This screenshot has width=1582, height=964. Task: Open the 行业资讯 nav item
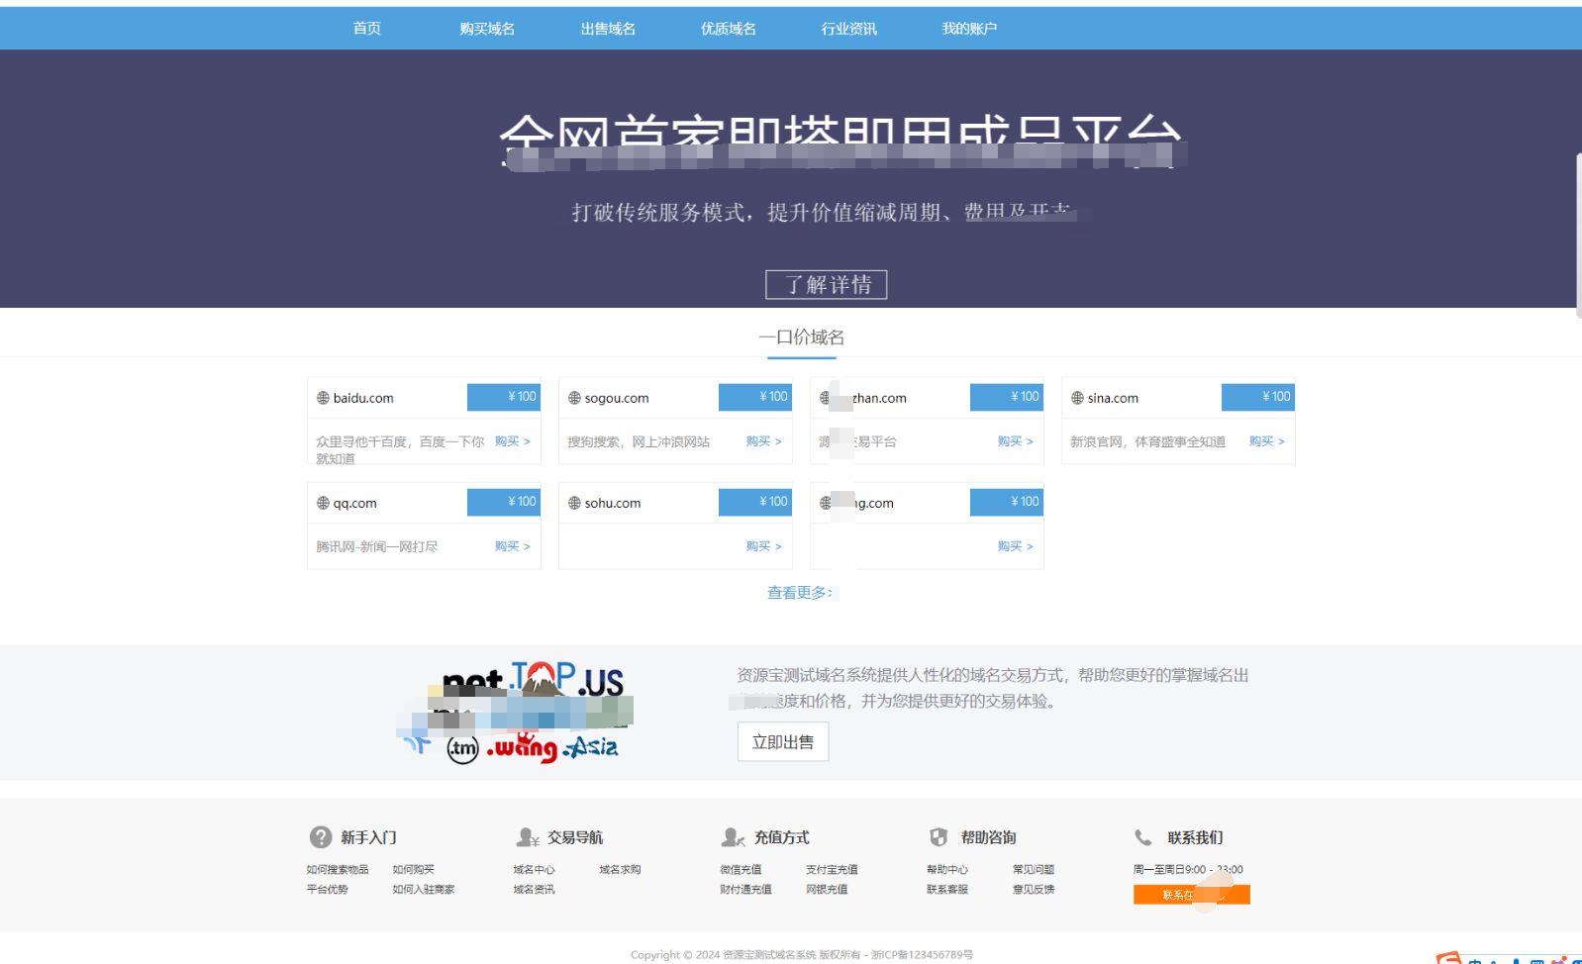(x=849, y=29)
